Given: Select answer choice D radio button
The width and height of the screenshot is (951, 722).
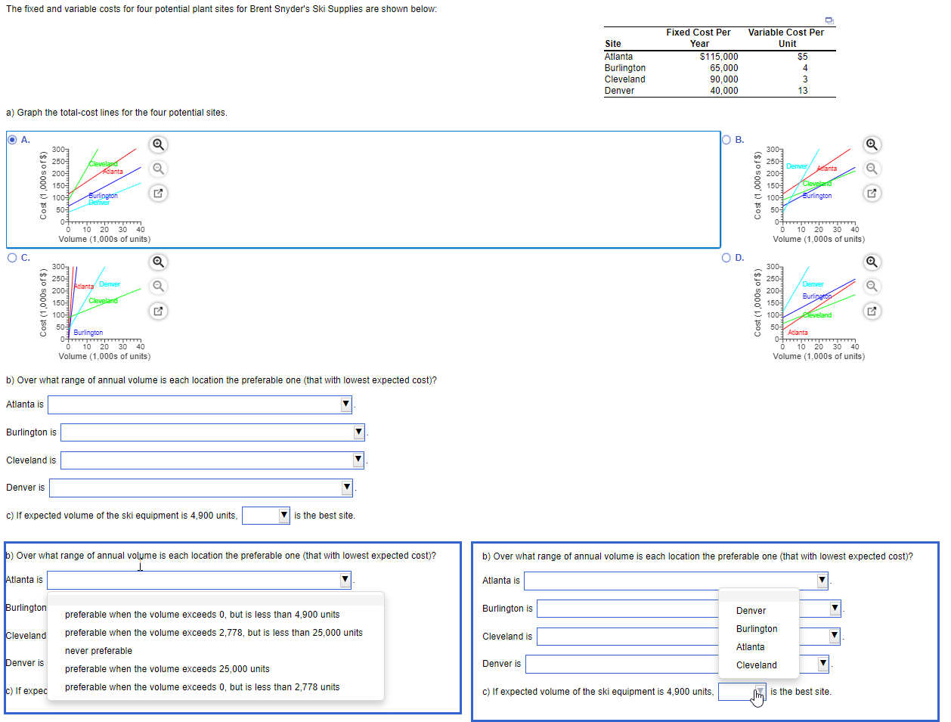Looking at the screenshot, I should click(x=726, y=257).
